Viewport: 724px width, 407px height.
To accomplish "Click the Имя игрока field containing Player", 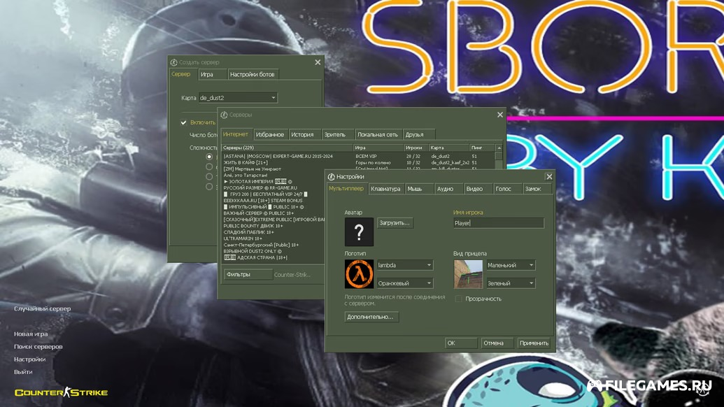I will point(498,223).
